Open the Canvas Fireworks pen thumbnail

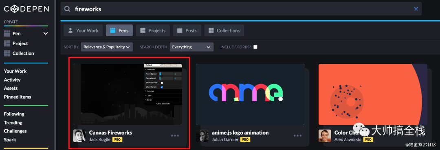(x=128, y=94)
